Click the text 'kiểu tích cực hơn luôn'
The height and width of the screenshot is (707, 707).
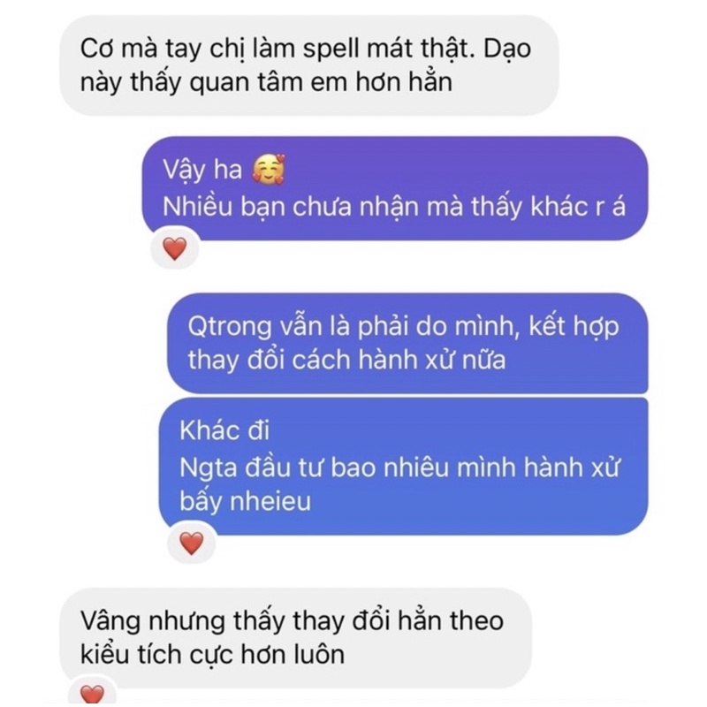(212, 654)
